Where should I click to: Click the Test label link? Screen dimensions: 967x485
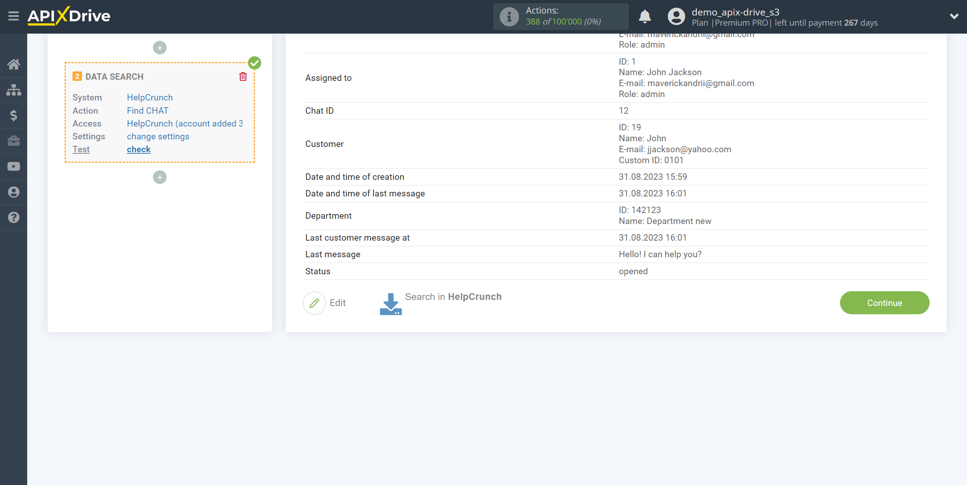tap(81, 149)
